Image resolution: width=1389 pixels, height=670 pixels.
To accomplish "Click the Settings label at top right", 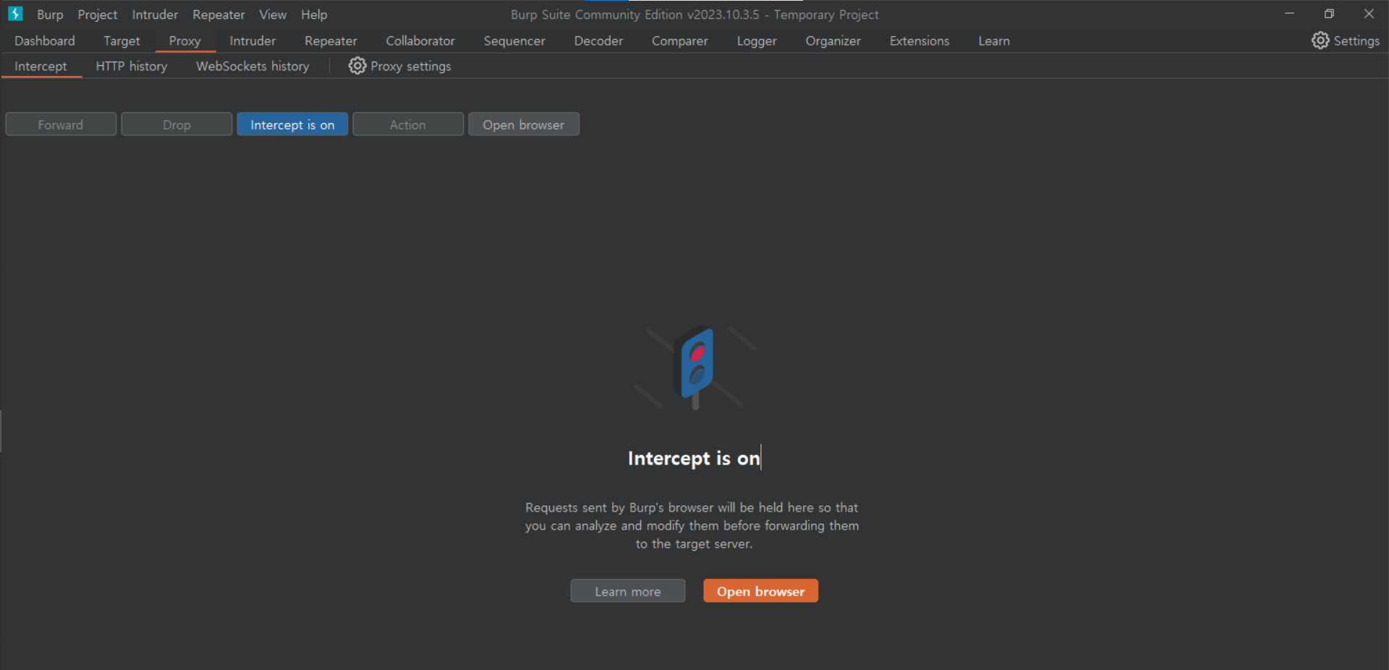I will point(1356,41).
